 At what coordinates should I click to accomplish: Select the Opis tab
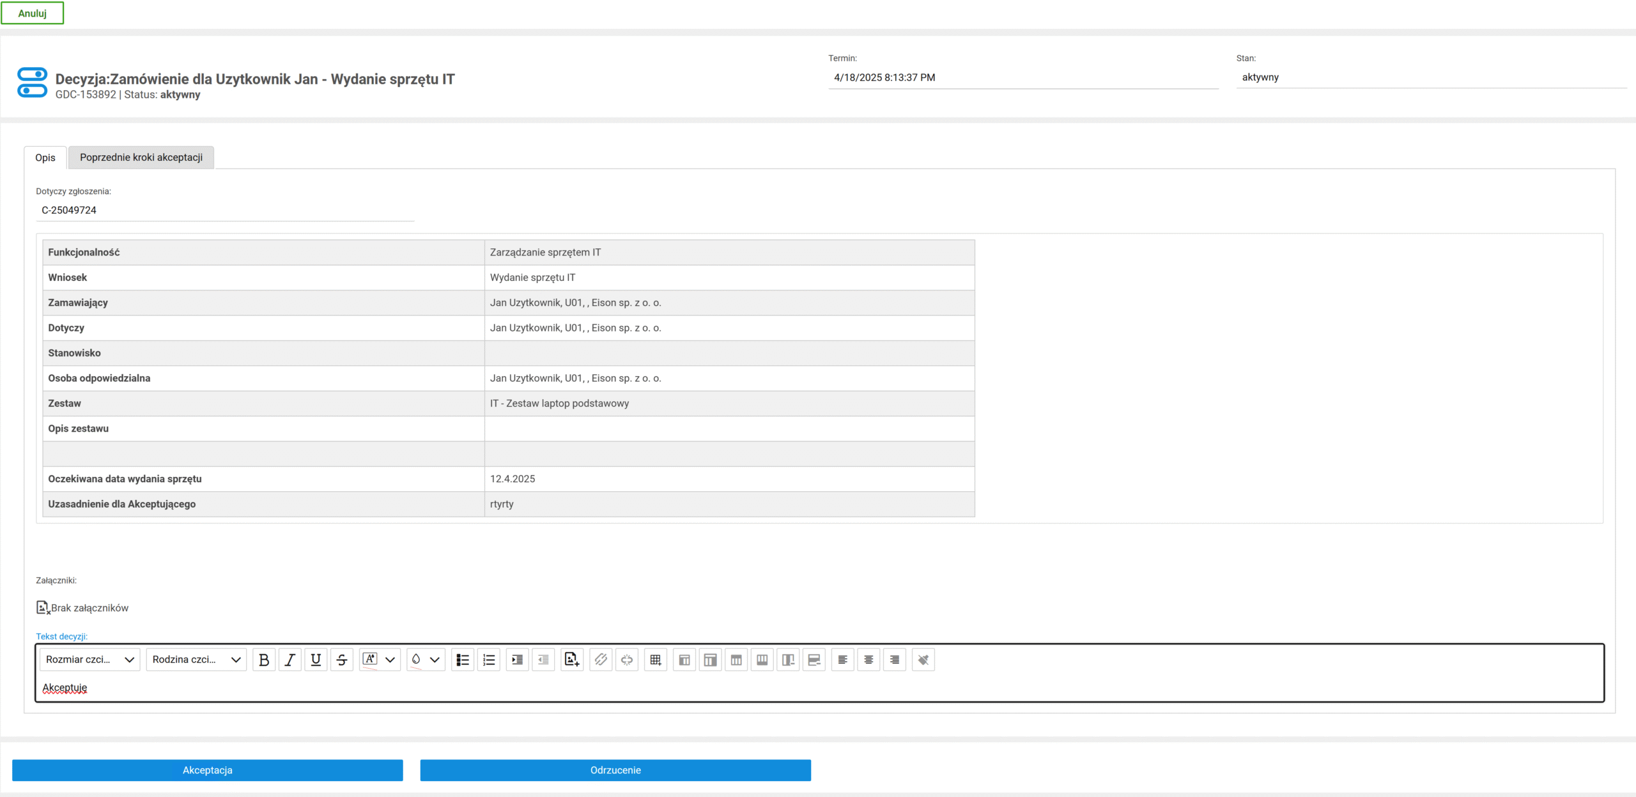click(45, 158)
